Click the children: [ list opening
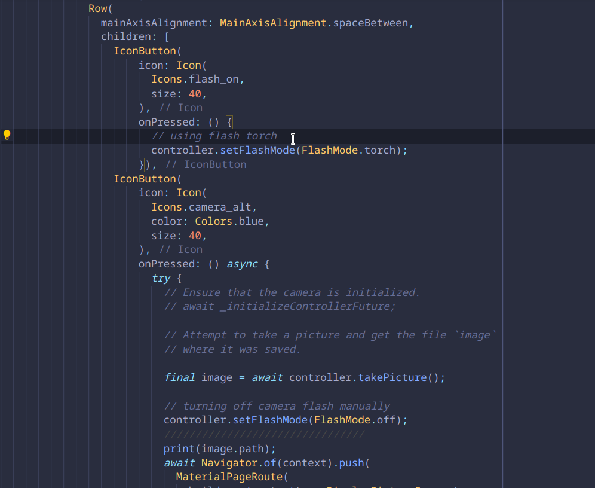 coord(135,37)
